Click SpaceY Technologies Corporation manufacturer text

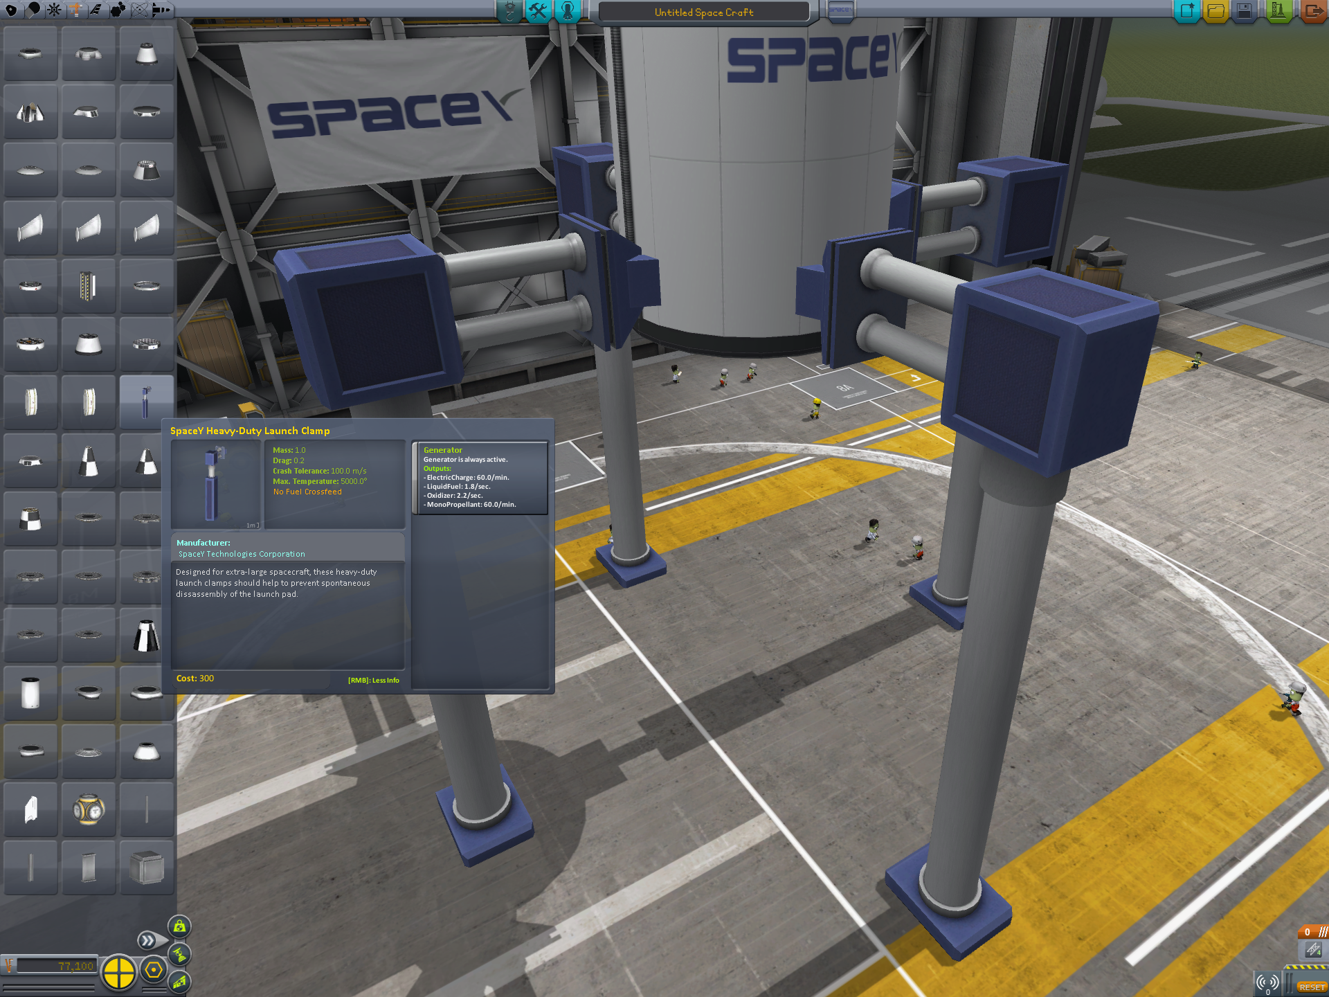coord(242,554)
